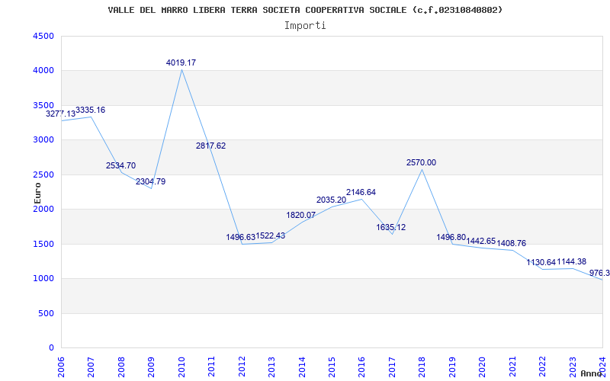Click the 2534.70 data label
The width and height of the screenshot is (610, 381).
[x=121, y=165]
